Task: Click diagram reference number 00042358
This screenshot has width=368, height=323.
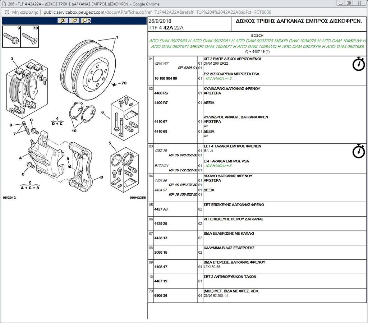Action: 138,198
